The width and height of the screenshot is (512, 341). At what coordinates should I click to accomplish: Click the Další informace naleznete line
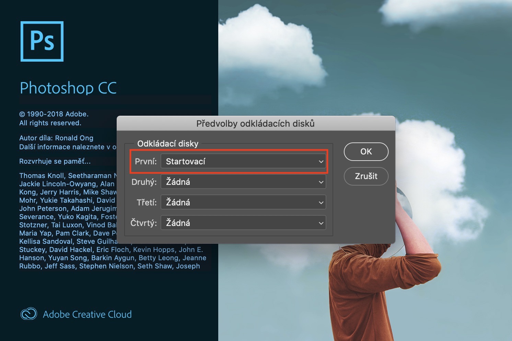tap(68, 147)
